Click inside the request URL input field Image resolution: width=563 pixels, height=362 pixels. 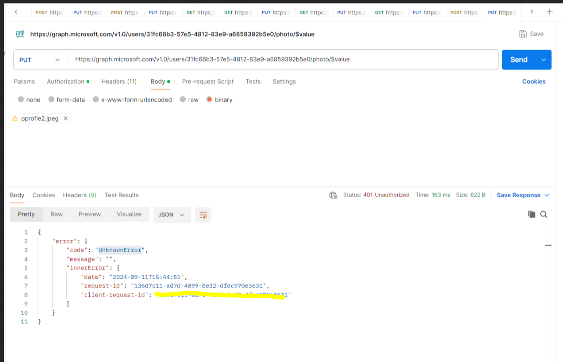point(283,60)
